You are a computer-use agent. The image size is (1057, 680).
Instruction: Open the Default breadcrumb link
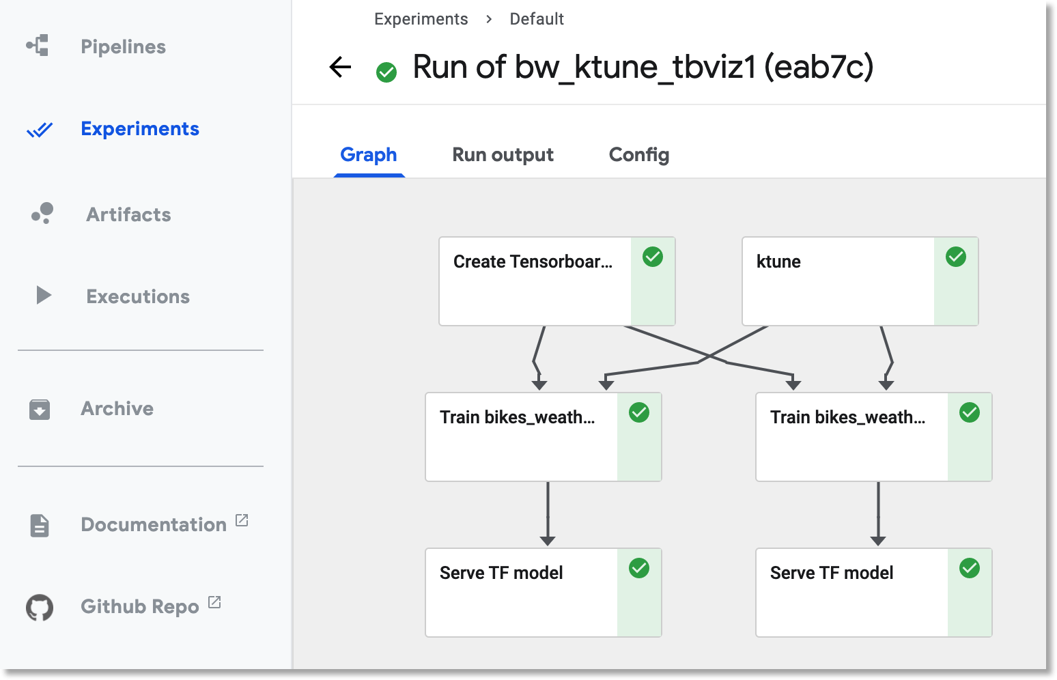point(537,19)
